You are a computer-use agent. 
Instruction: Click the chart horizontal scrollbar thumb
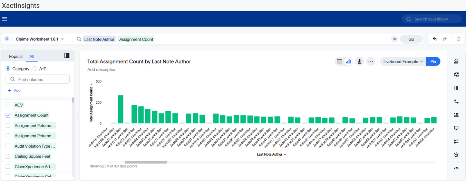146,162
